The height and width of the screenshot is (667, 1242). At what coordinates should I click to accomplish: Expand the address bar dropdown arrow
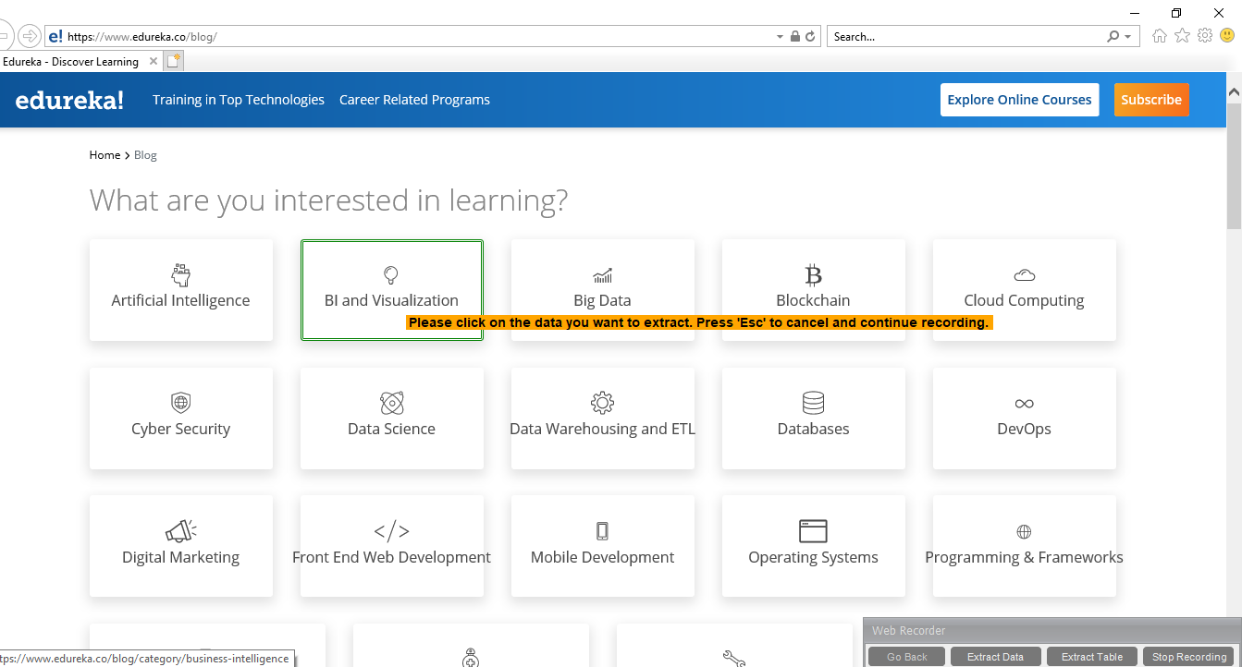(x=780, y=37)
